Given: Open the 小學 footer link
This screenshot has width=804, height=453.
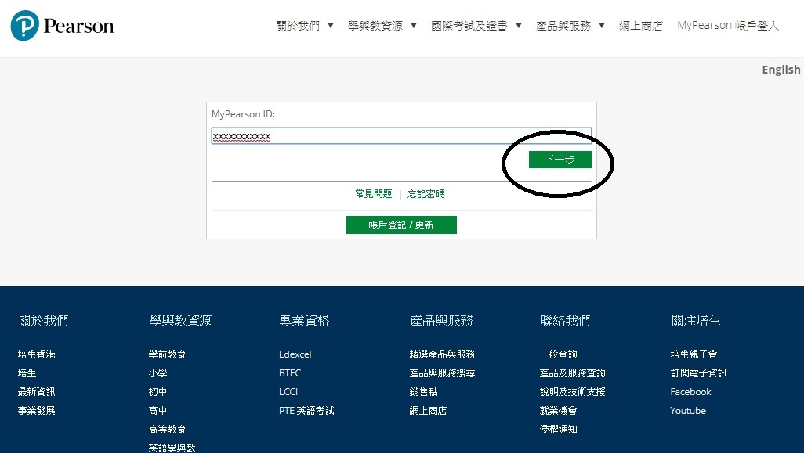Looking at the screenshot, I should (158, 373).
